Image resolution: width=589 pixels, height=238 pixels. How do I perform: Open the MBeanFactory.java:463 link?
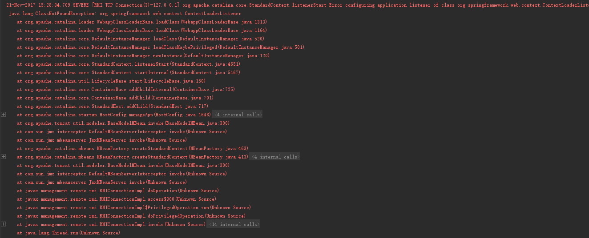pos(218,148)
